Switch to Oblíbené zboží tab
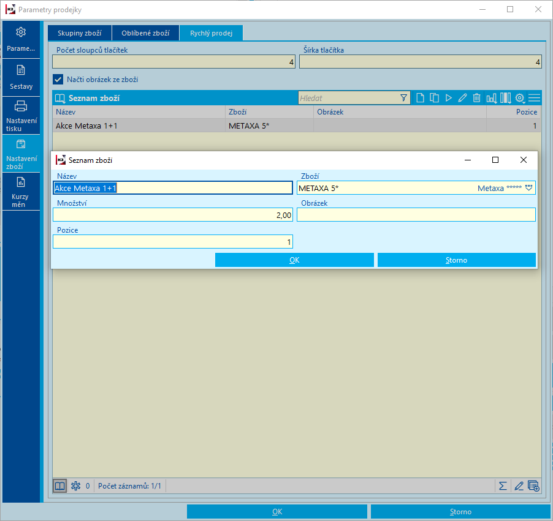The image size is (553, 521). (x=145, y=33)
